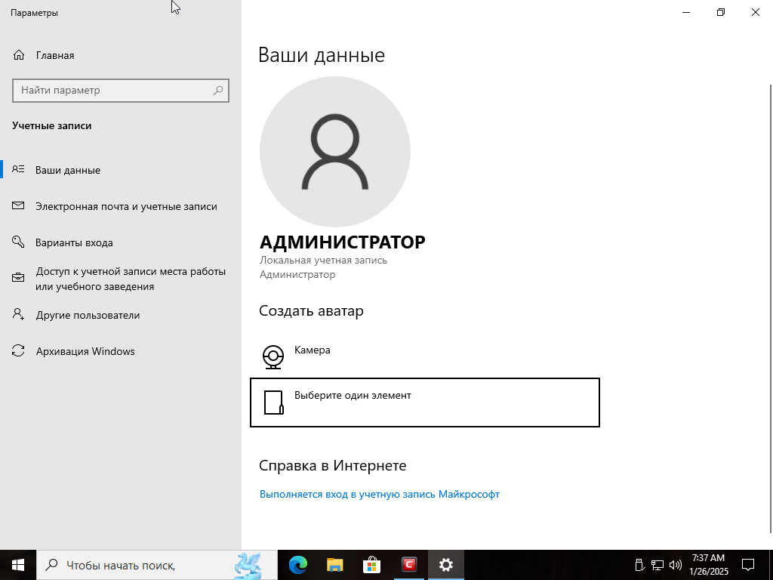Open the Windows Start menu

(x=18, y=565)
